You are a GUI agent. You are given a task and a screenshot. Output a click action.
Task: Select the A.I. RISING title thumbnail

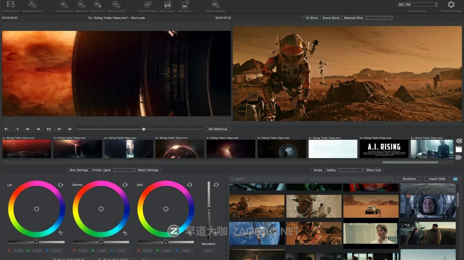(x=384, y=149)
